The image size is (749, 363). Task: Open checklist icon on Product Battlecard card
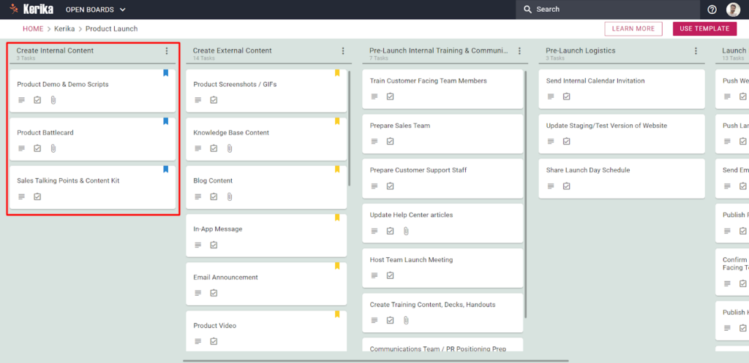point(37,148)
